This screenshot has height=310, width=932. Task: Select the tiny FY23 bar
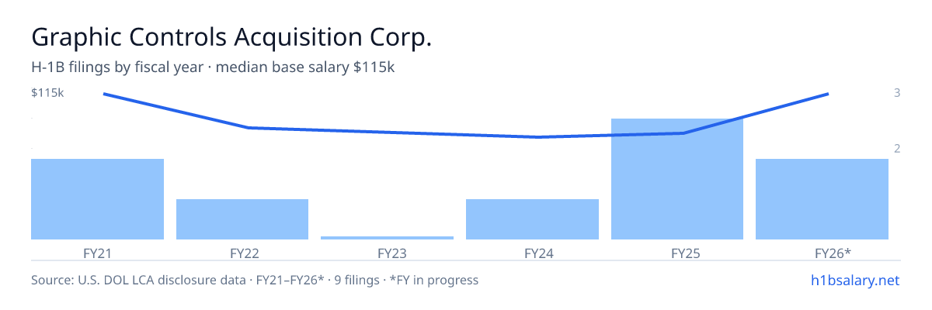(387, 238)
